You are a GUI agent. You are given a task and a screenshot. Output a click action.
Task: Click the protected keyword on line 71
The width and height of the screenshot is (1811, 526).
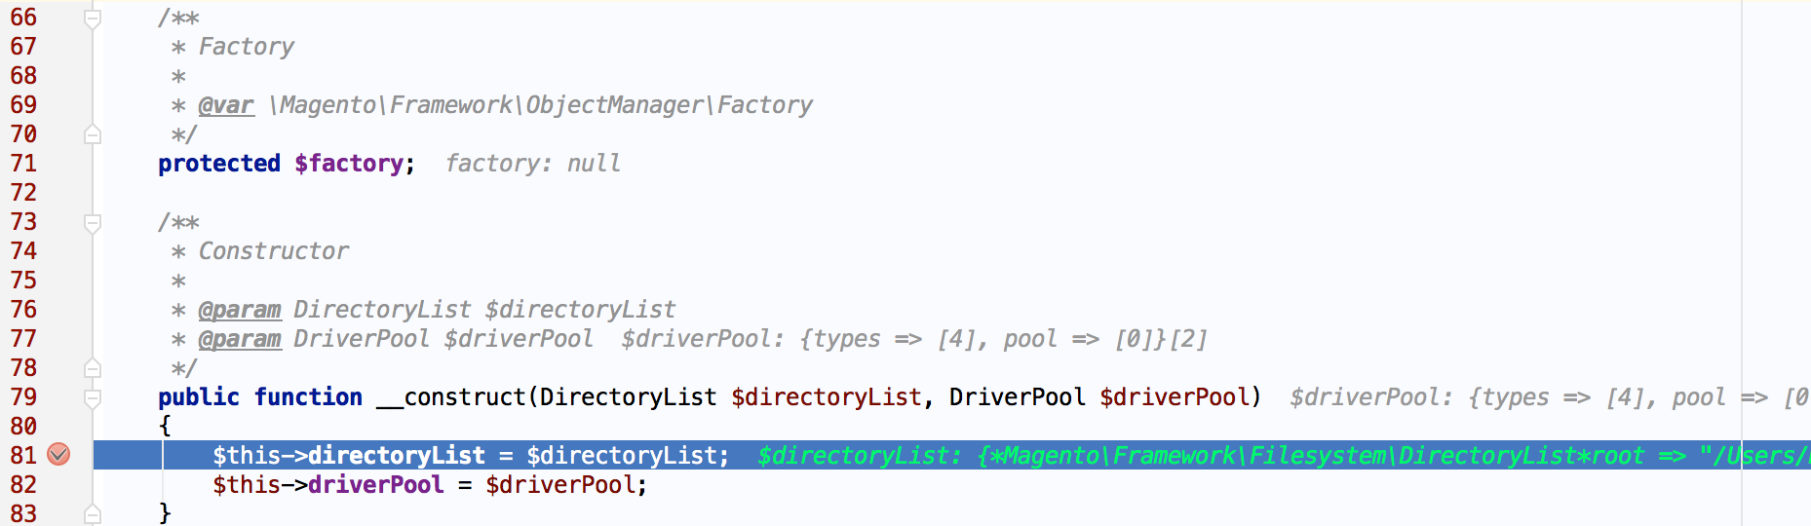click(219, 164)
